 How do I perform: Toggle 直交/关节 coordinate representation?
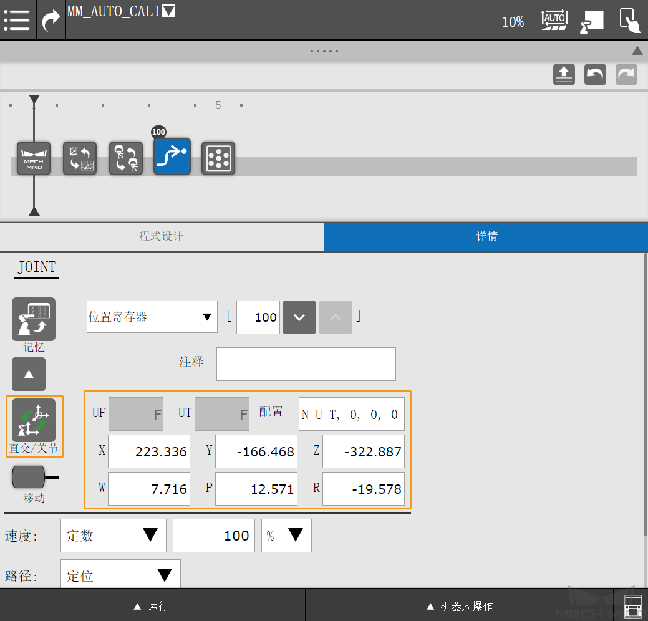coord(34,421)
